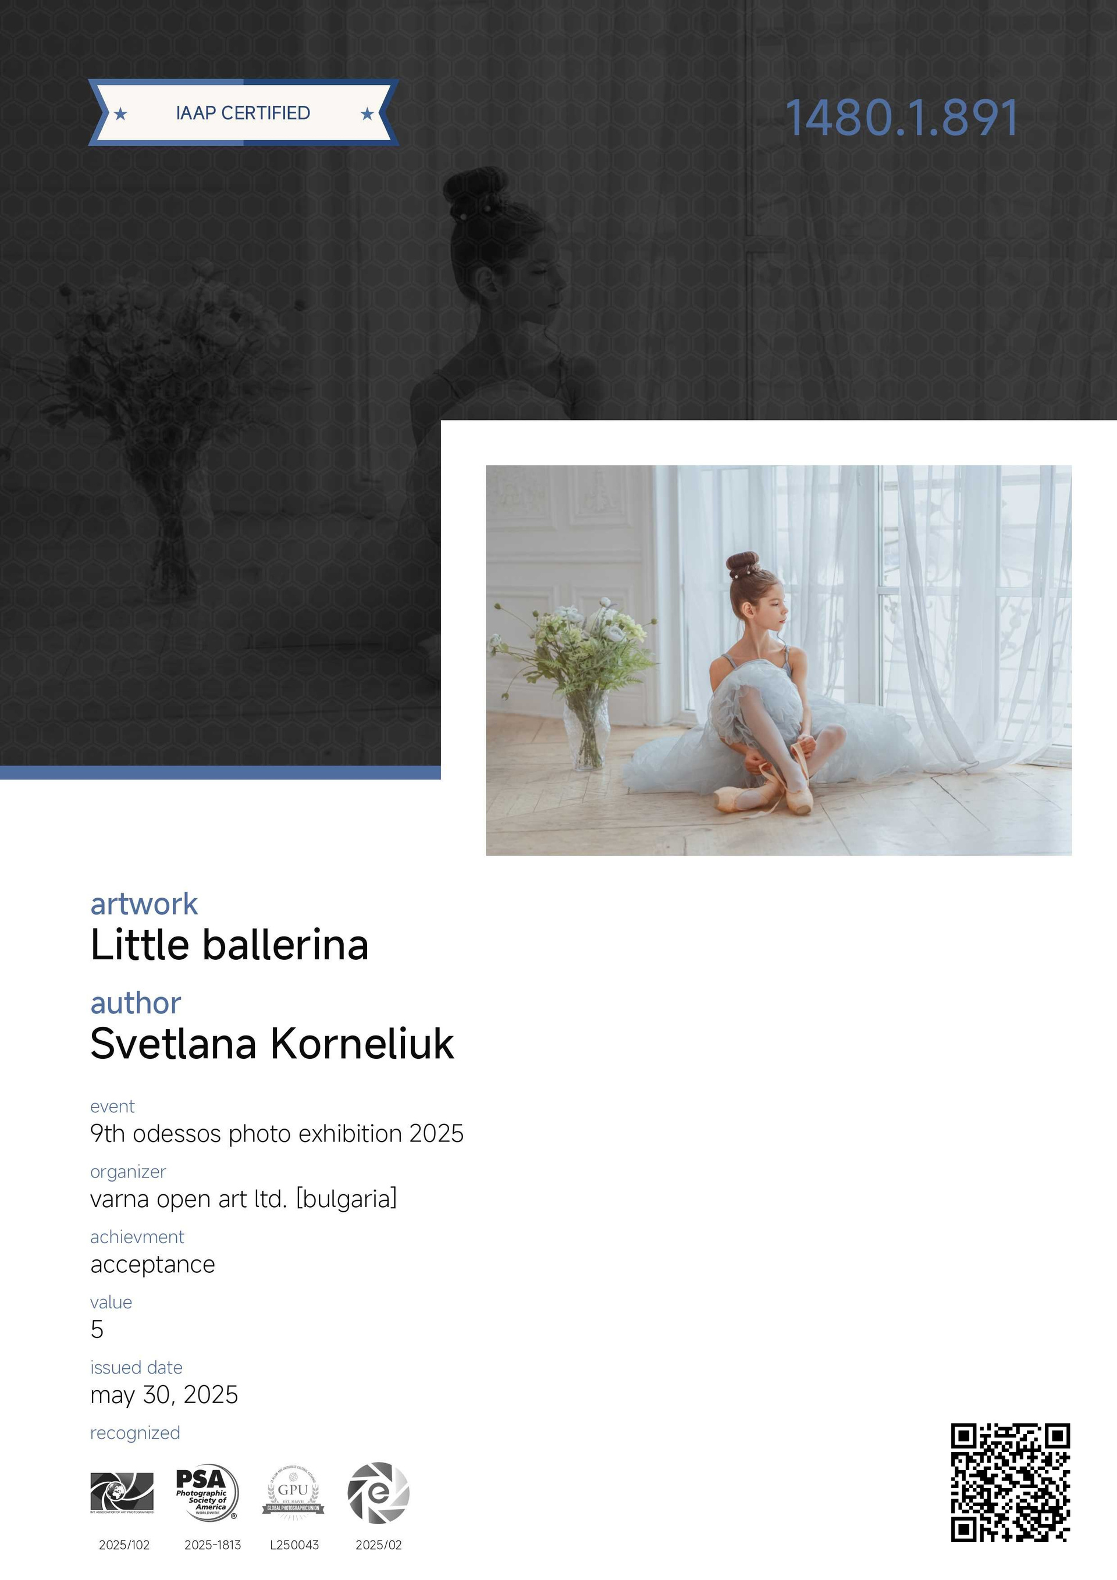Click the GPU licence code L250043
1117x1580 pixels.
pyautogui.click(x=294, y=1545)
